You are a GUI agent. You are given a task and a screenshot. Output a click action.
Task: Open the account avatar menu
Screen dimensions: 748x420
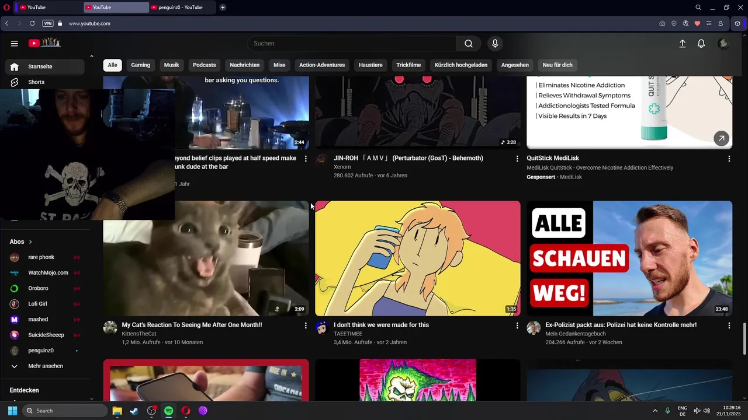[x=723, y=43]
